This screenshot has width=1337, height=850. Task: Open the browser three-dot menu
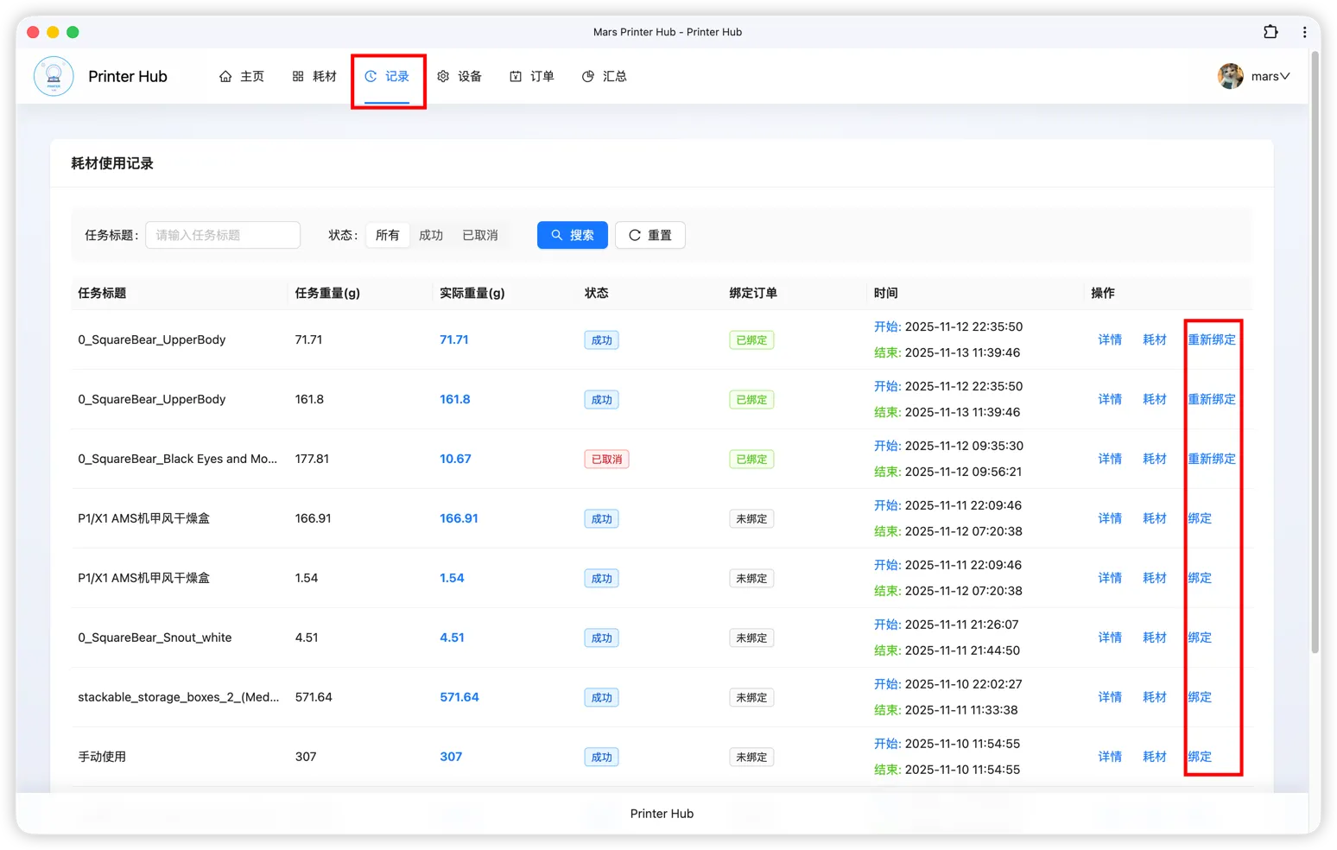pyautogui.click(x=1304, y=31)
